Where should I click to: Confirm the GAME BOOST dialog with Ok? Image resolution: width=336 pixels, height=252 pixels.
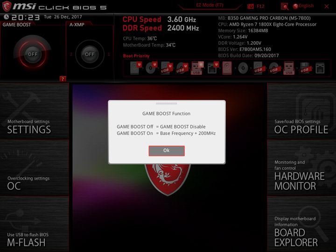click(167, 151)
